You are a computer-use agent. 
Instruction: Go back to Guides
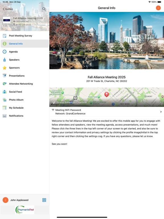pos(8,9)
